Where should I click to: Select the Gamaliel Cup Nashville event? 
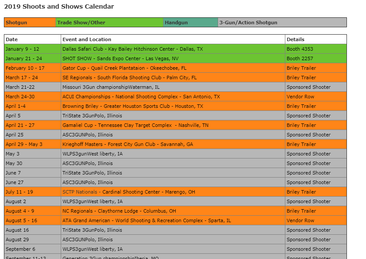[173, 126]
